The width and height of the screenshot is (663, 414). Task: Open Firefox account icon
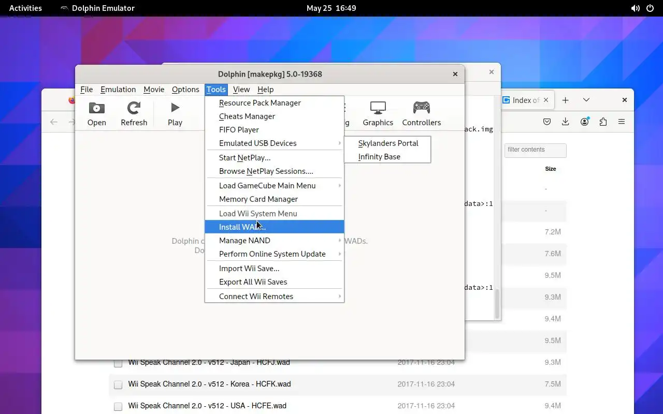(585, 122)
